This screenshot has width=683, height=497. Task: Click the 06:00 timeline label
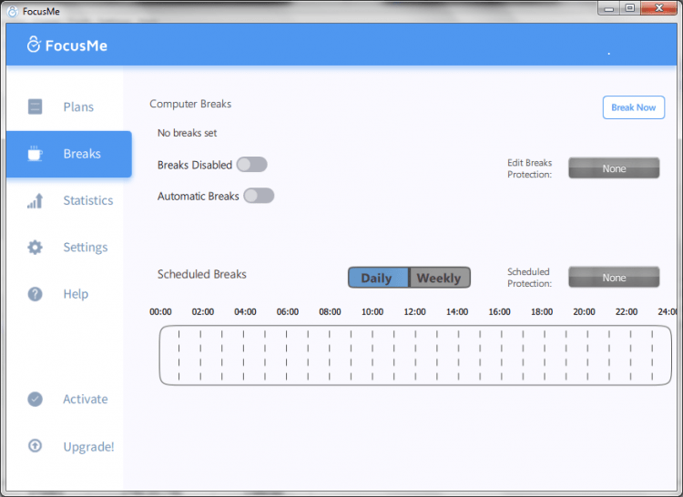point(288,311)
